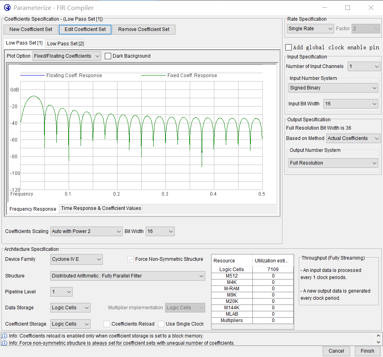
Task: Click the Fixed Coeff. Response legend entry
Action: (x=179, y=76)
